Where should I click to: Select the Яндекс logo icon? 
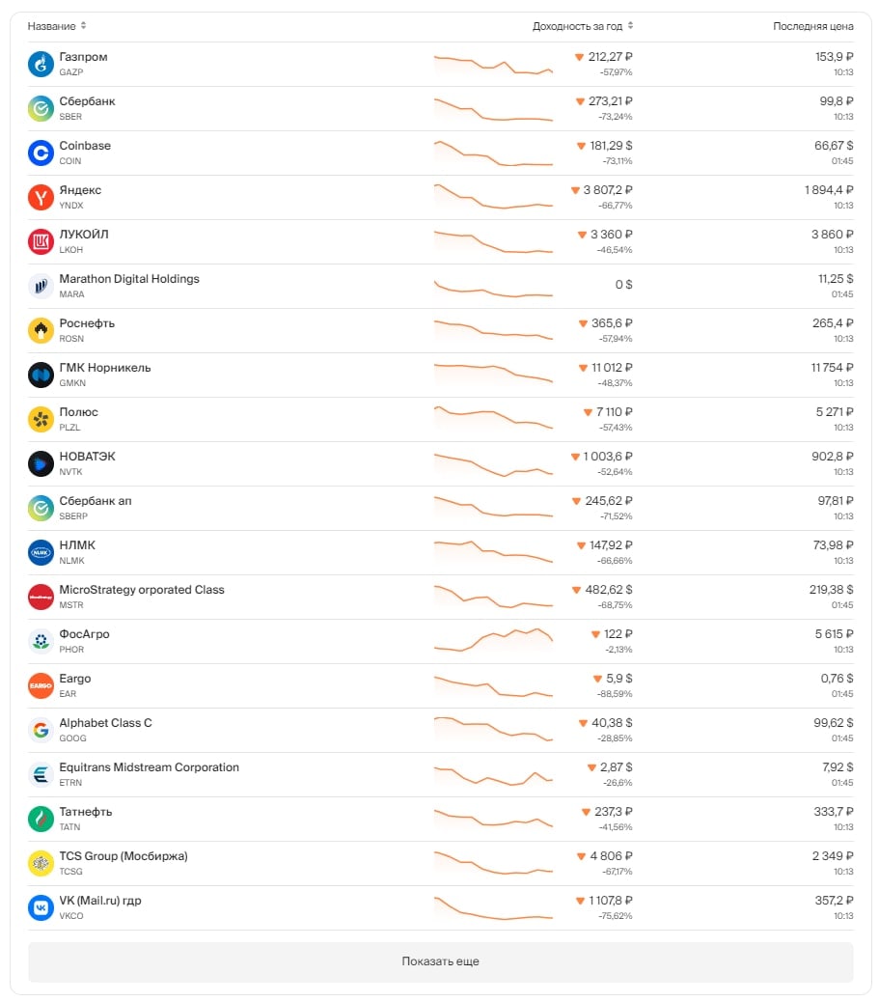41,198
